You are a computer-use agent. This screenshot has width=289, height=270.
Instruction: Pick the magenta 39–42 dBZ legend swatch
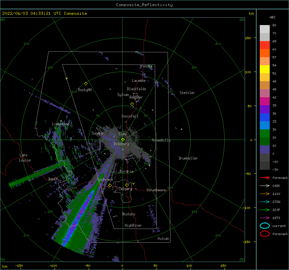[265, 101]
